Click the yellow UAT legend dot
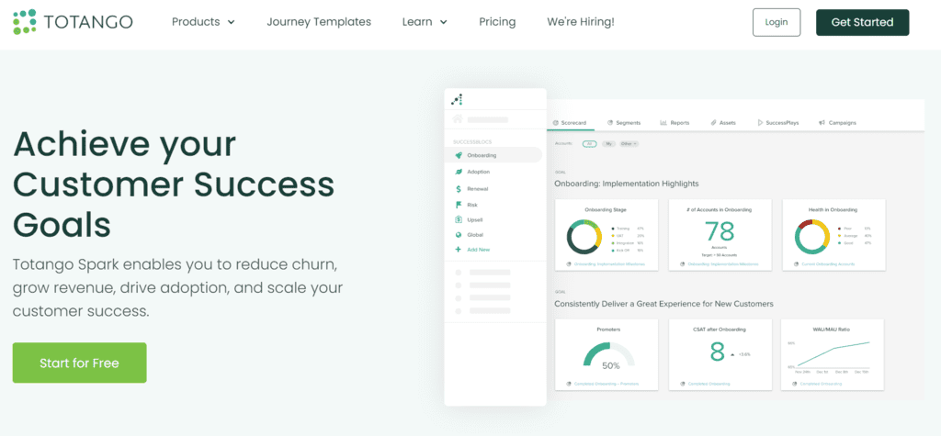The image size is (941, 436). tap(613, 235)
